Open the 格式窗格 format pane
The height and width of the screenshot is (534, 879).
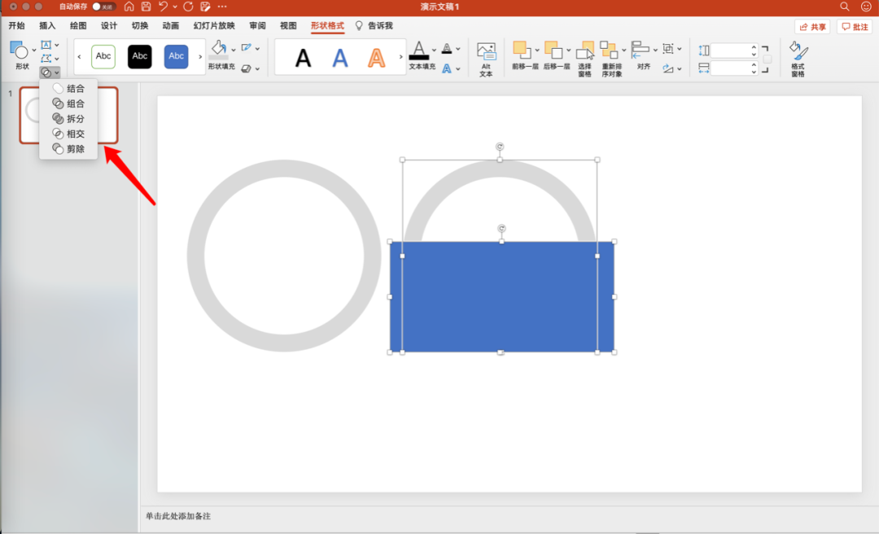[798, 59]
